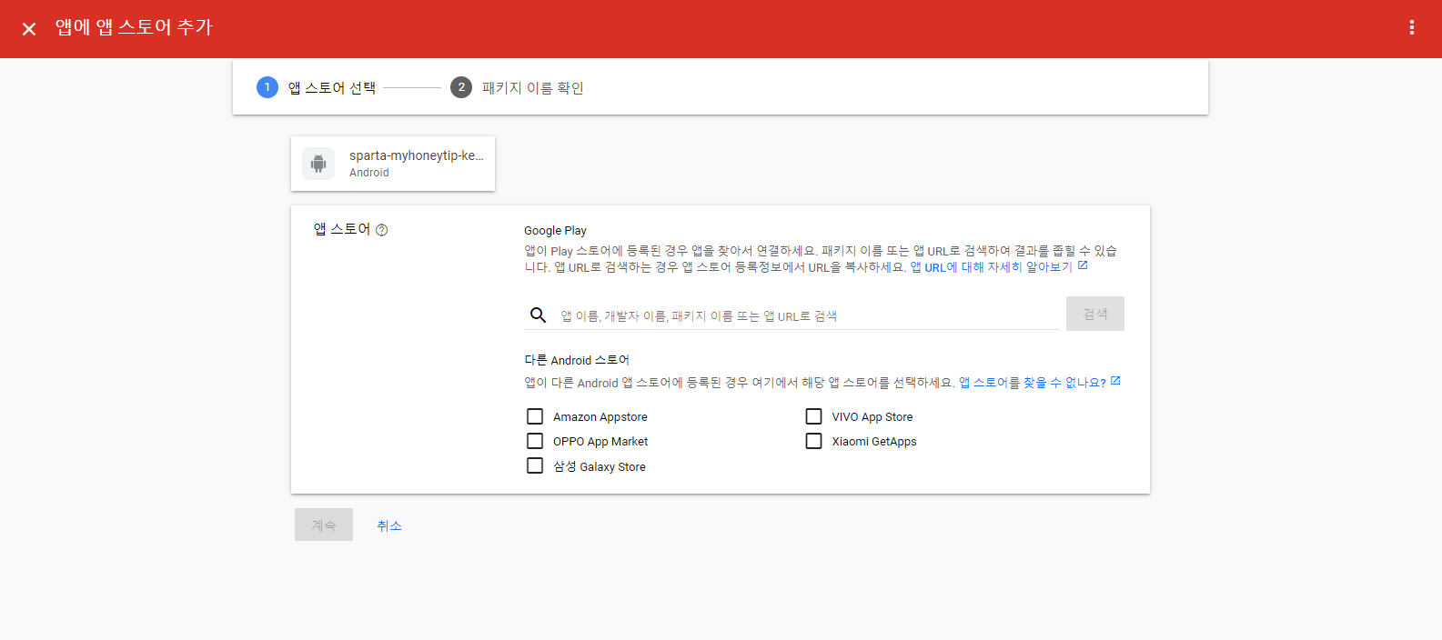Open the 앱 스토어를 찾을 수 없나요? link
Viewport: 1442px width, 640px height.
tap(1033, 383)
